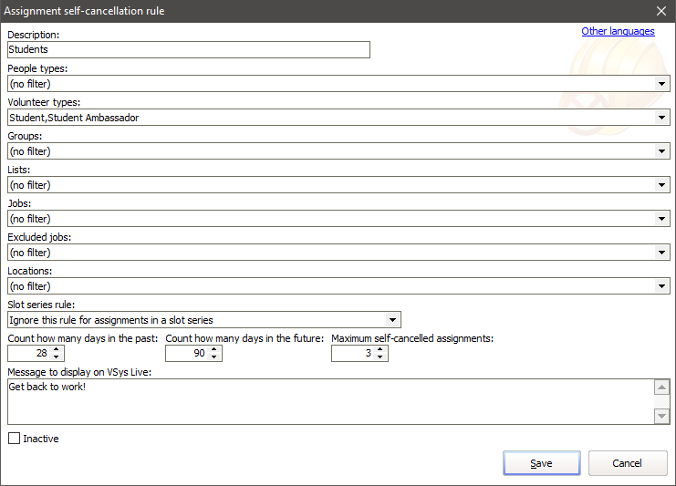Decrease days in the future count

coord(213,357)
